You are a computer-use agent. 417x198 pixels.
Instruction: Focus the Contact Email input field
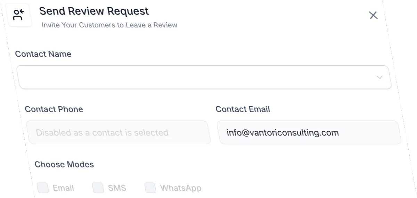pos(309,132)
